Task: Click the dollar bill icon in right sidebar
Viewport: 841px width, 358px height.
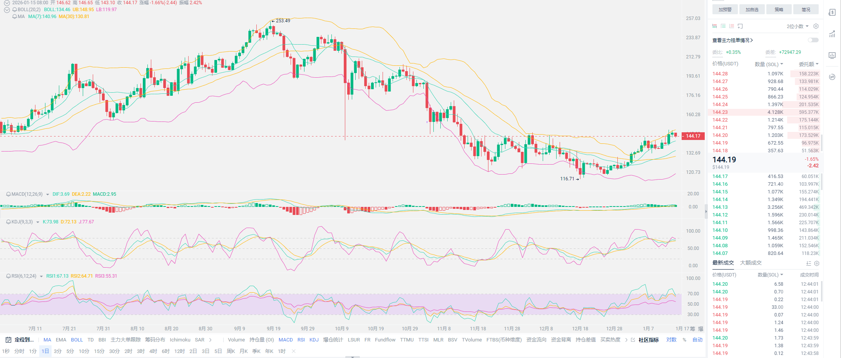Action: click(x=832, y=12)
